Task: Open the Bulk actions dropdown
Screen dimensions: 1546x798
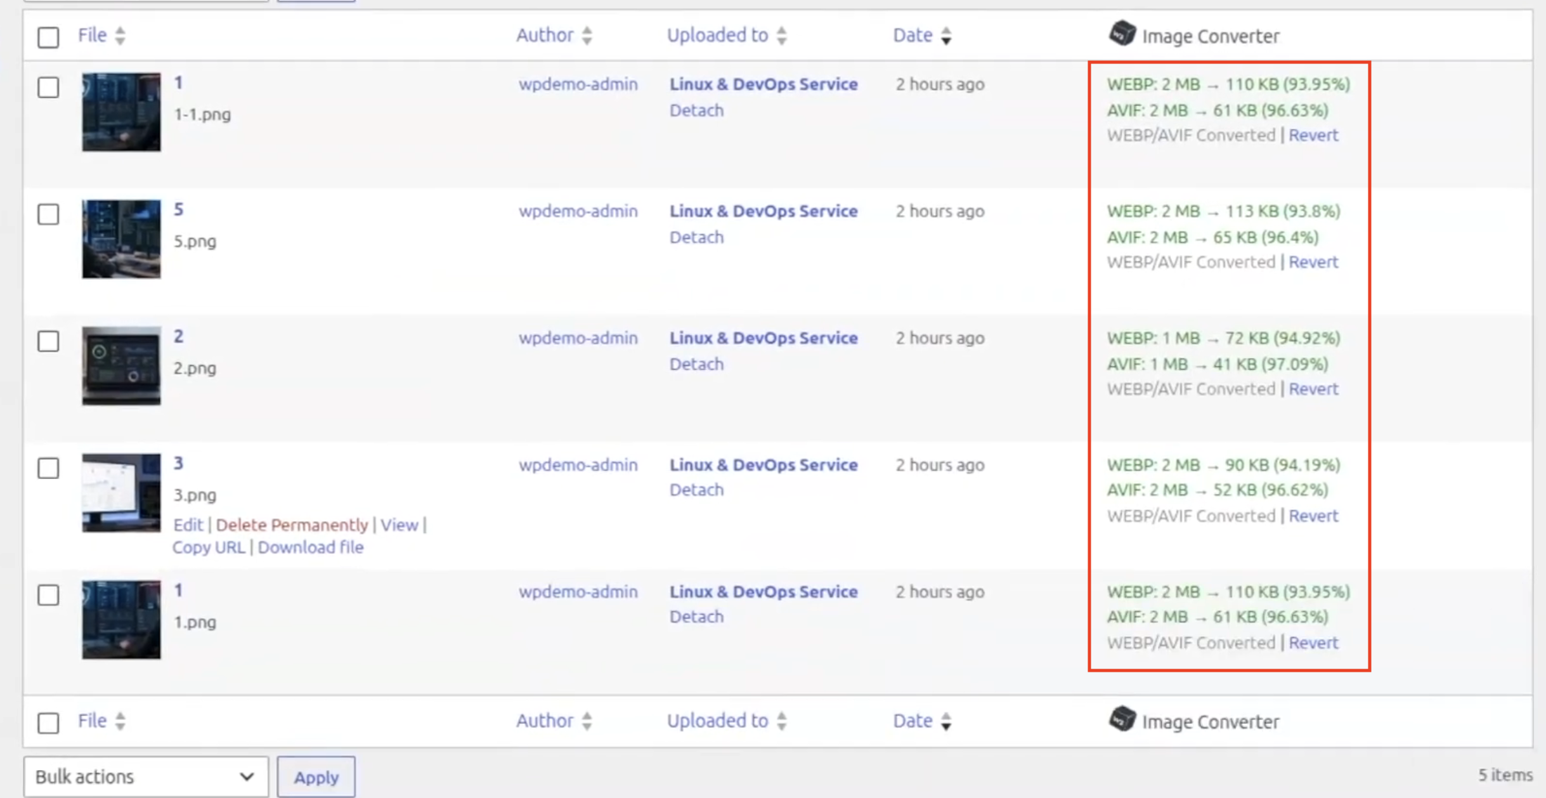Action: (146, 776)
